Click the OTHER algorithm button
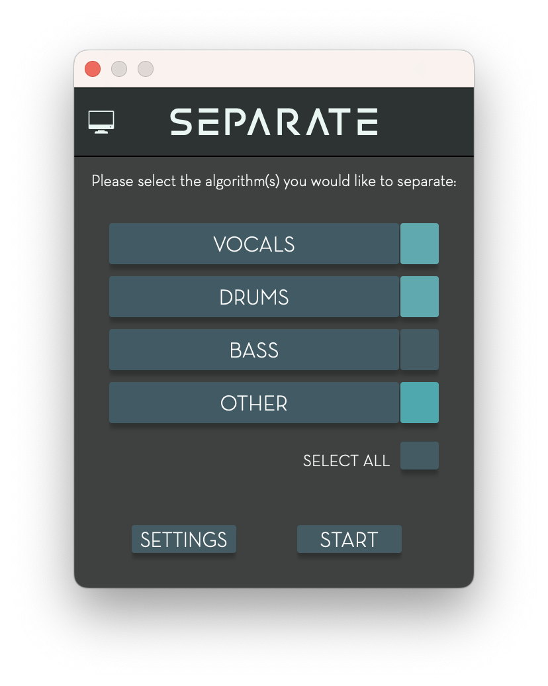This screenshot has width=548, height=686. 254,403
